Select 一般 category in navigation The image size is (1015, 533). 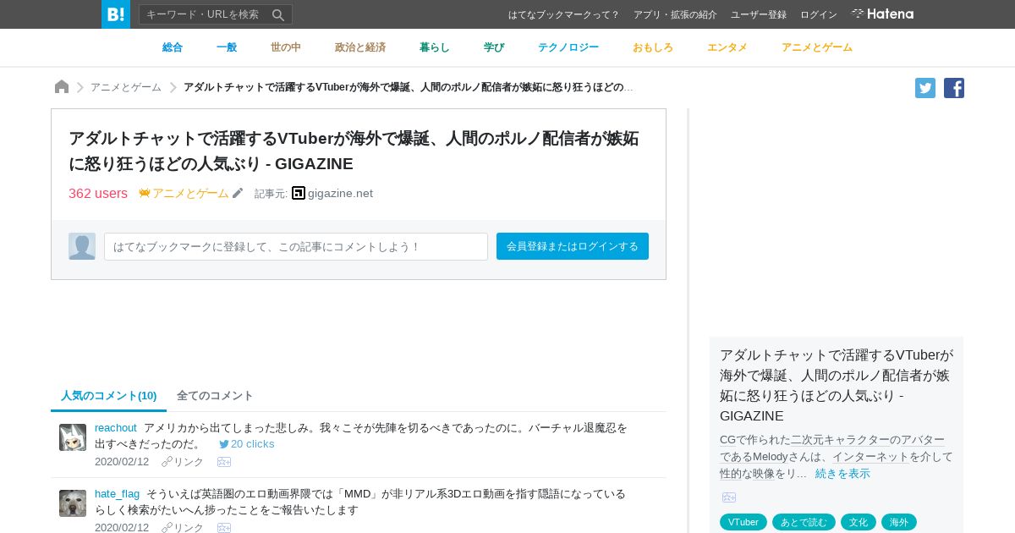227,47
